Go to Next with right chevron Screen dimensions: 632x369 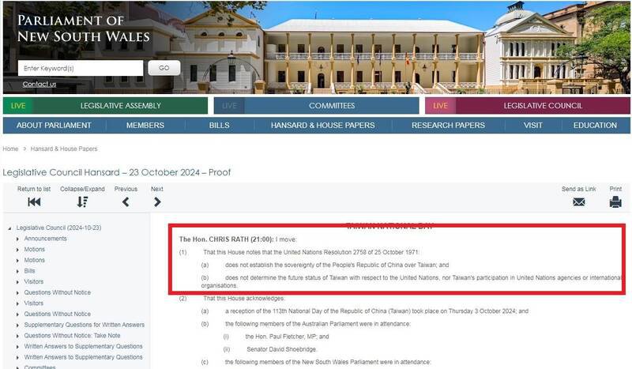157,201
